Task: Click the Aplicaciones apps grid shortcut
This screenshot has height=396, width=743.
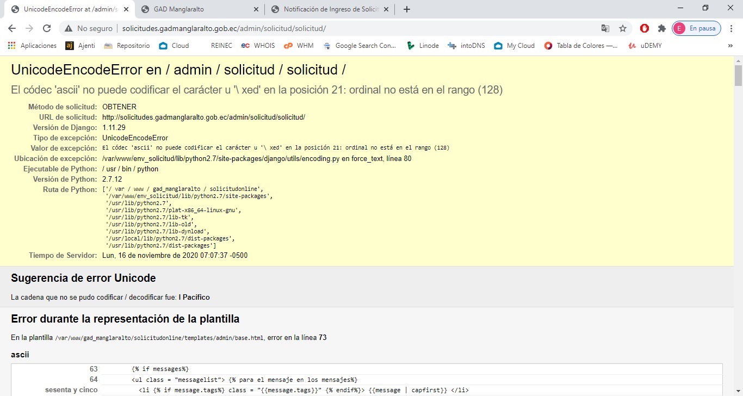Action: click(32, 46)
